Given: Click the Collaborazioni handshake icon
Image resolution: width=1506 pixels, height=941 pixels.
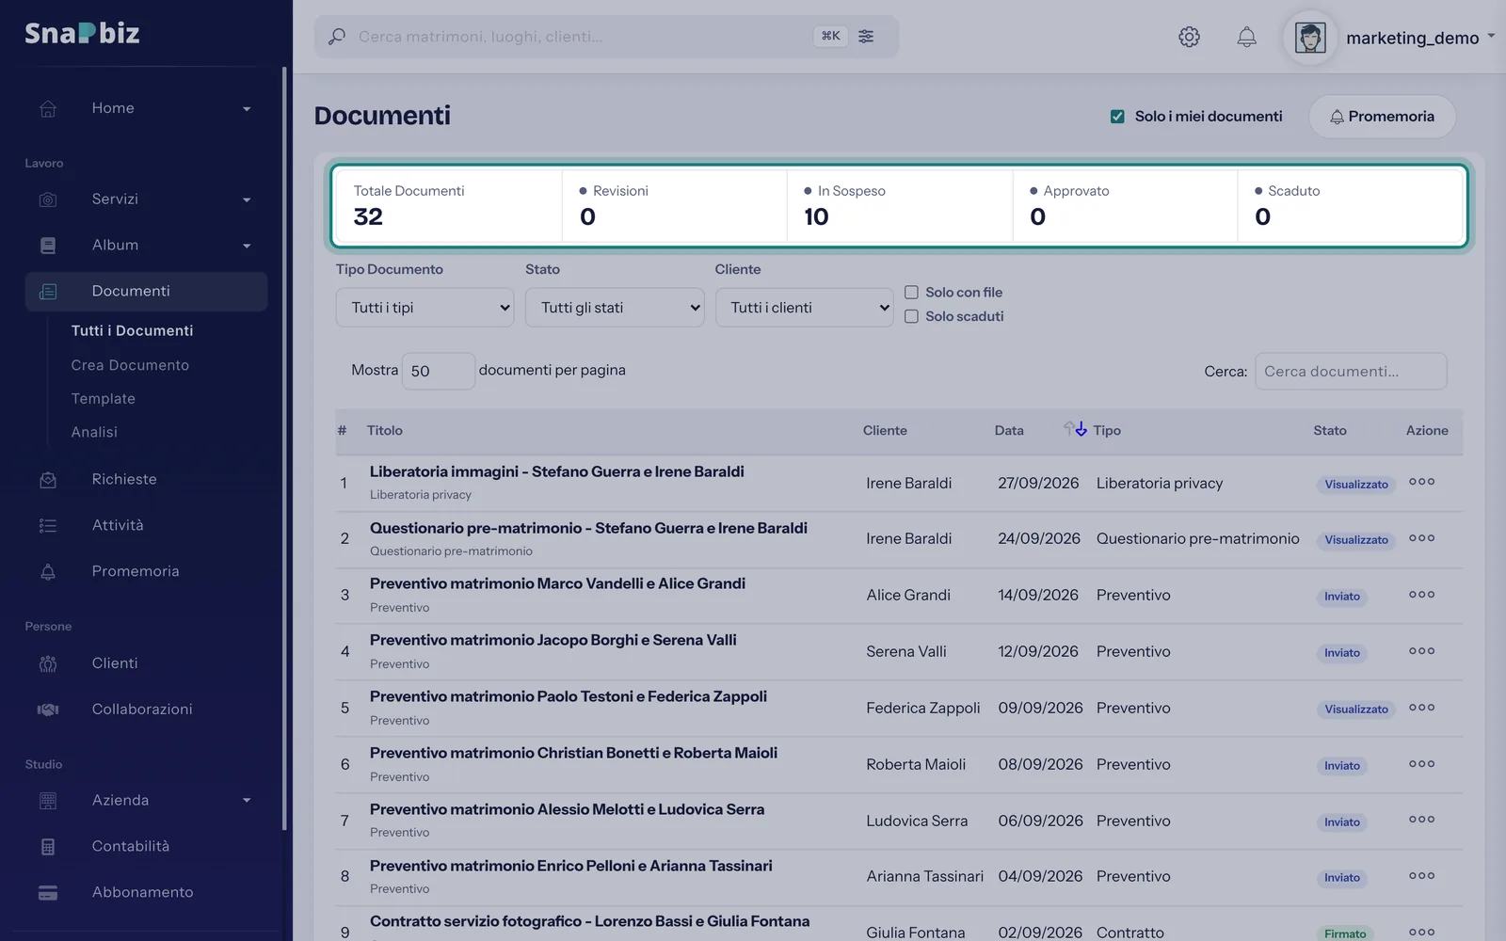Looking at the screenshot, I should [x=48, y=710].
